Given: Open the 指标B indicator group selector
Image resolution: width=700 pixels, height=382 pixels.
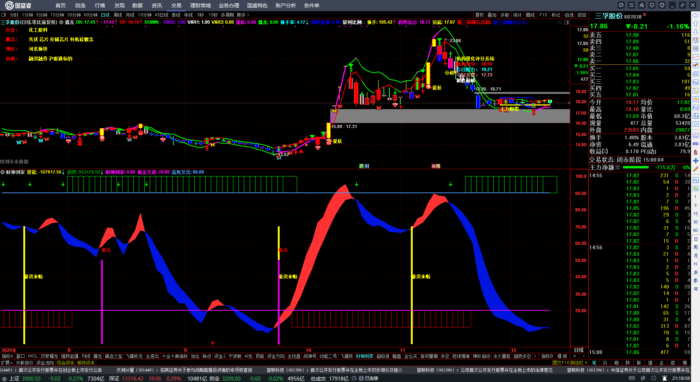Looking at the screenshot, I should [x=547, y=356].
